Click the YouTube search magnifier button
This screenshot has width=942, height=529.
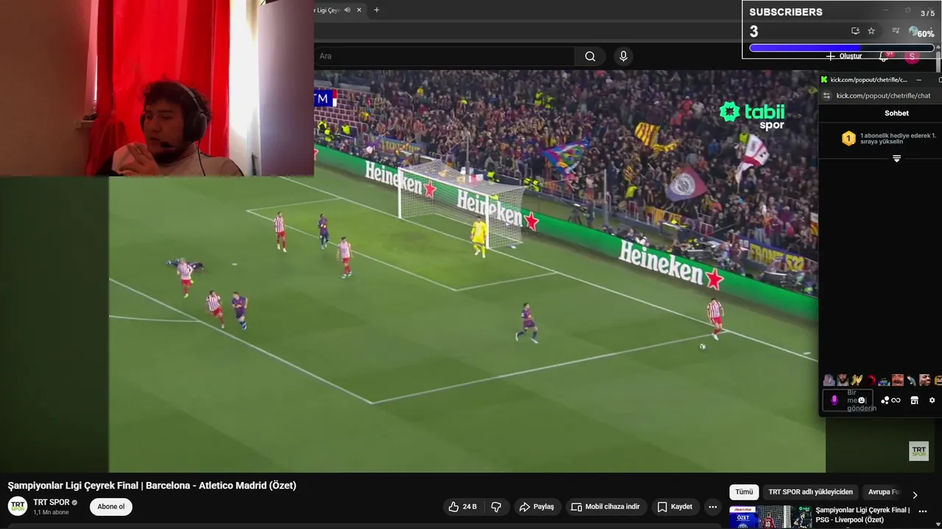click(x=590, y=57)
